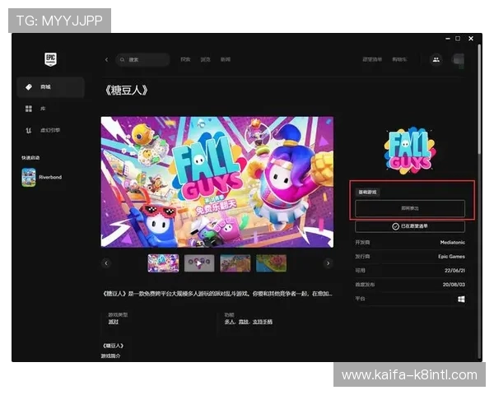Select the first Fall Guys artwork thumbnail
The height and width of the screenshot is (395, 494).
pos(163,263)
